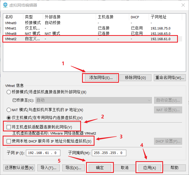The width and height of the screenshot is (189, 175).
Task: Click the NAT 设置(S)... button
Action: point(168,110)
